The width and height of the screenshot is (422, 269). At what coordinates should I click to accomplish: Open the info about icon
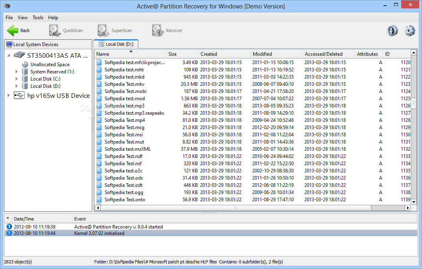pos(392,30)
